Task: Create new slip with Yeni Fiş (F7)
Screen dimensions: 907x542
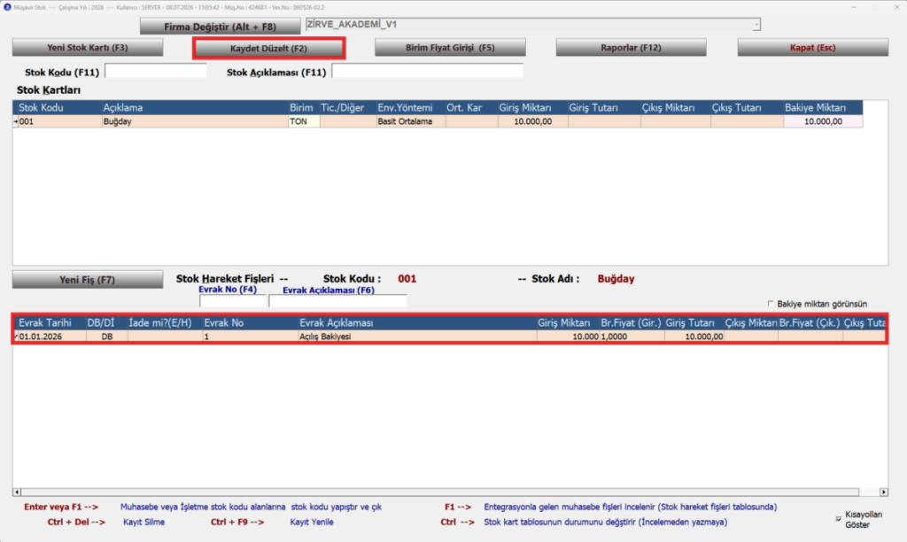Action: click(x=88, y=279)
